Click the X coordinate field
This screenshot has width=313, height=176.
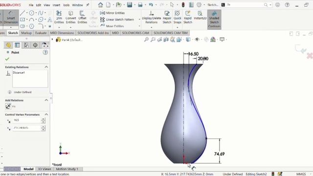coord(26,120)
